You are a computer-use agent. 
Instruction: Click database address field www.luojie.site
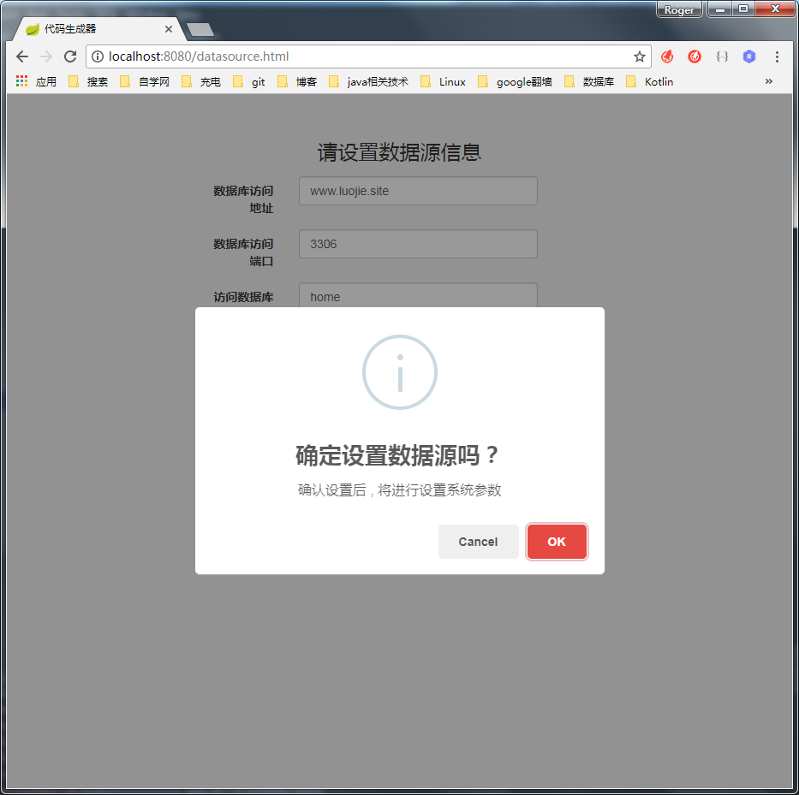(x=418, y=191)
